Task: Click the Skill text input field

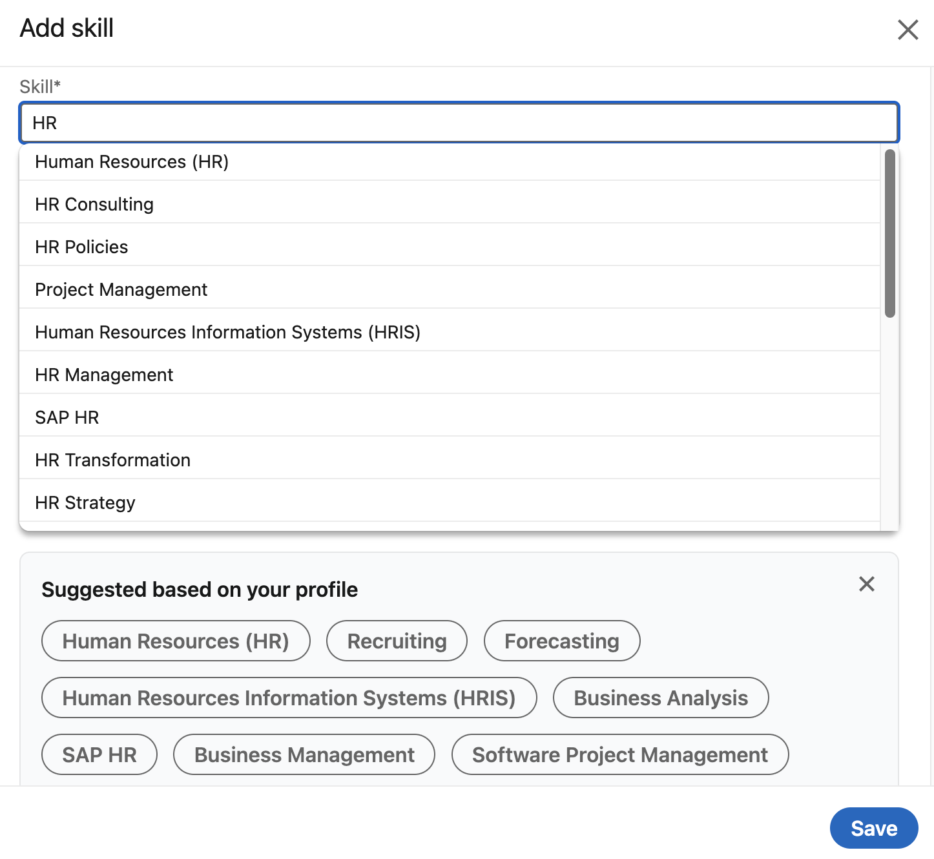Action: click(x=459, y=123)
